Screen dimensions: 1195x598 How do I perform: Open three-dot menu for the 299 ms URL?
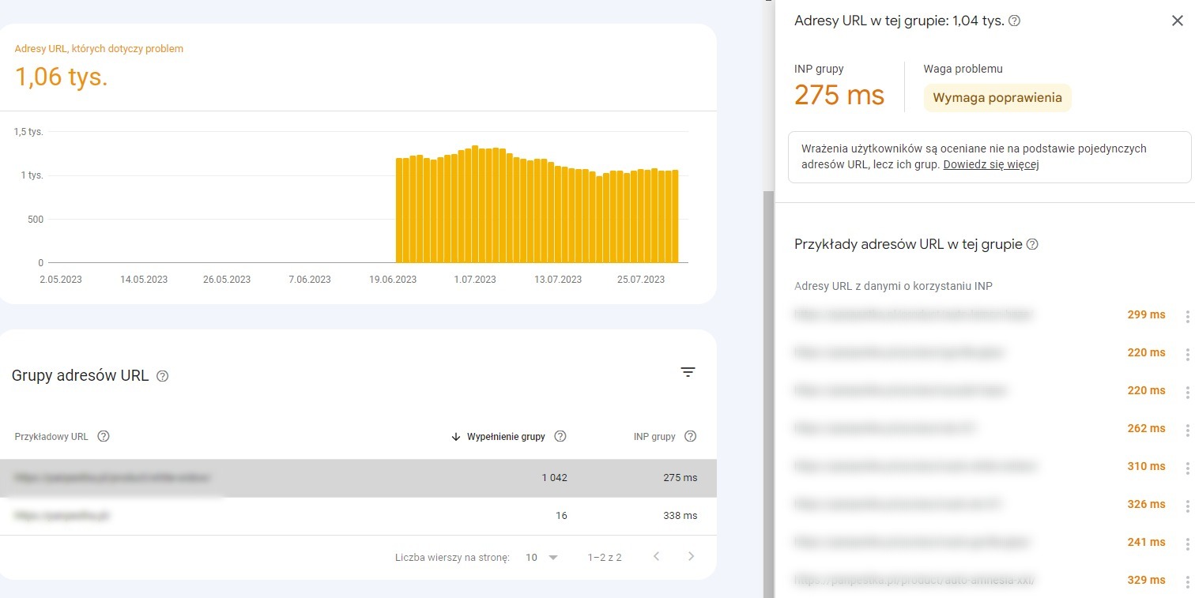(1187, 316)
